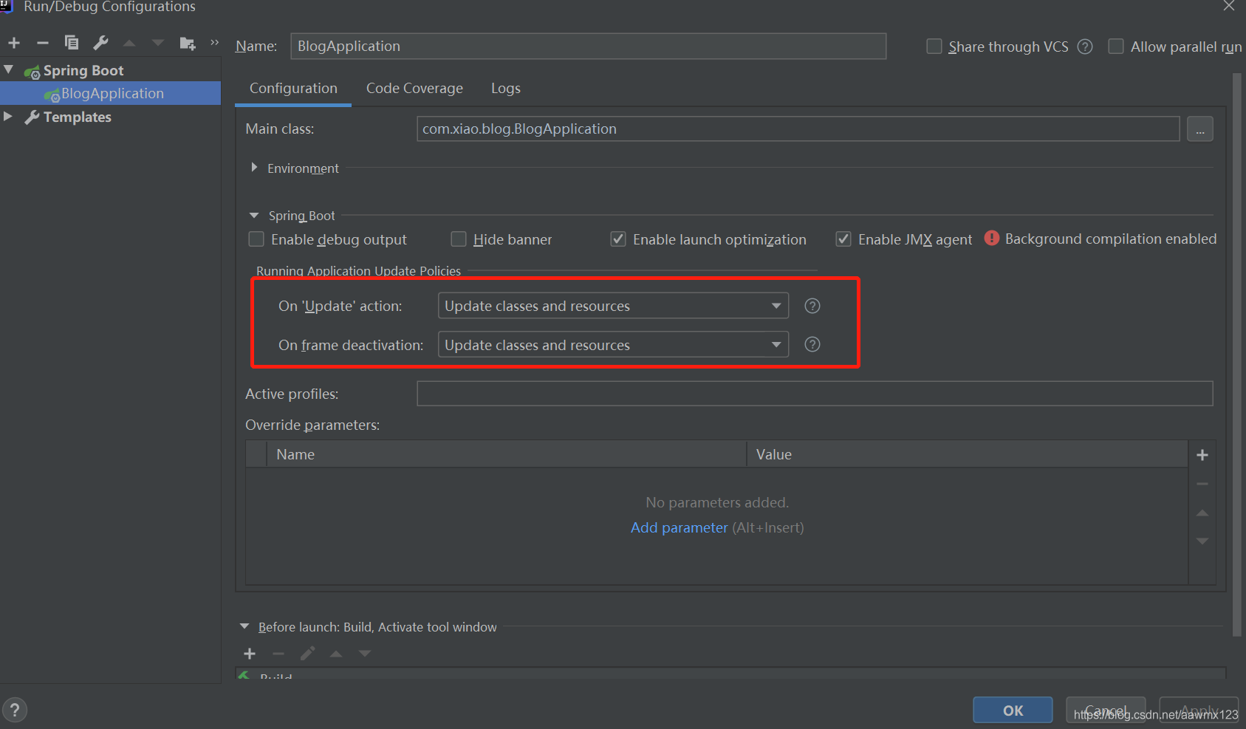Edit before launch task pencil icon
The width and height of the screenshot is (1246, 729).
coord(307,654)
